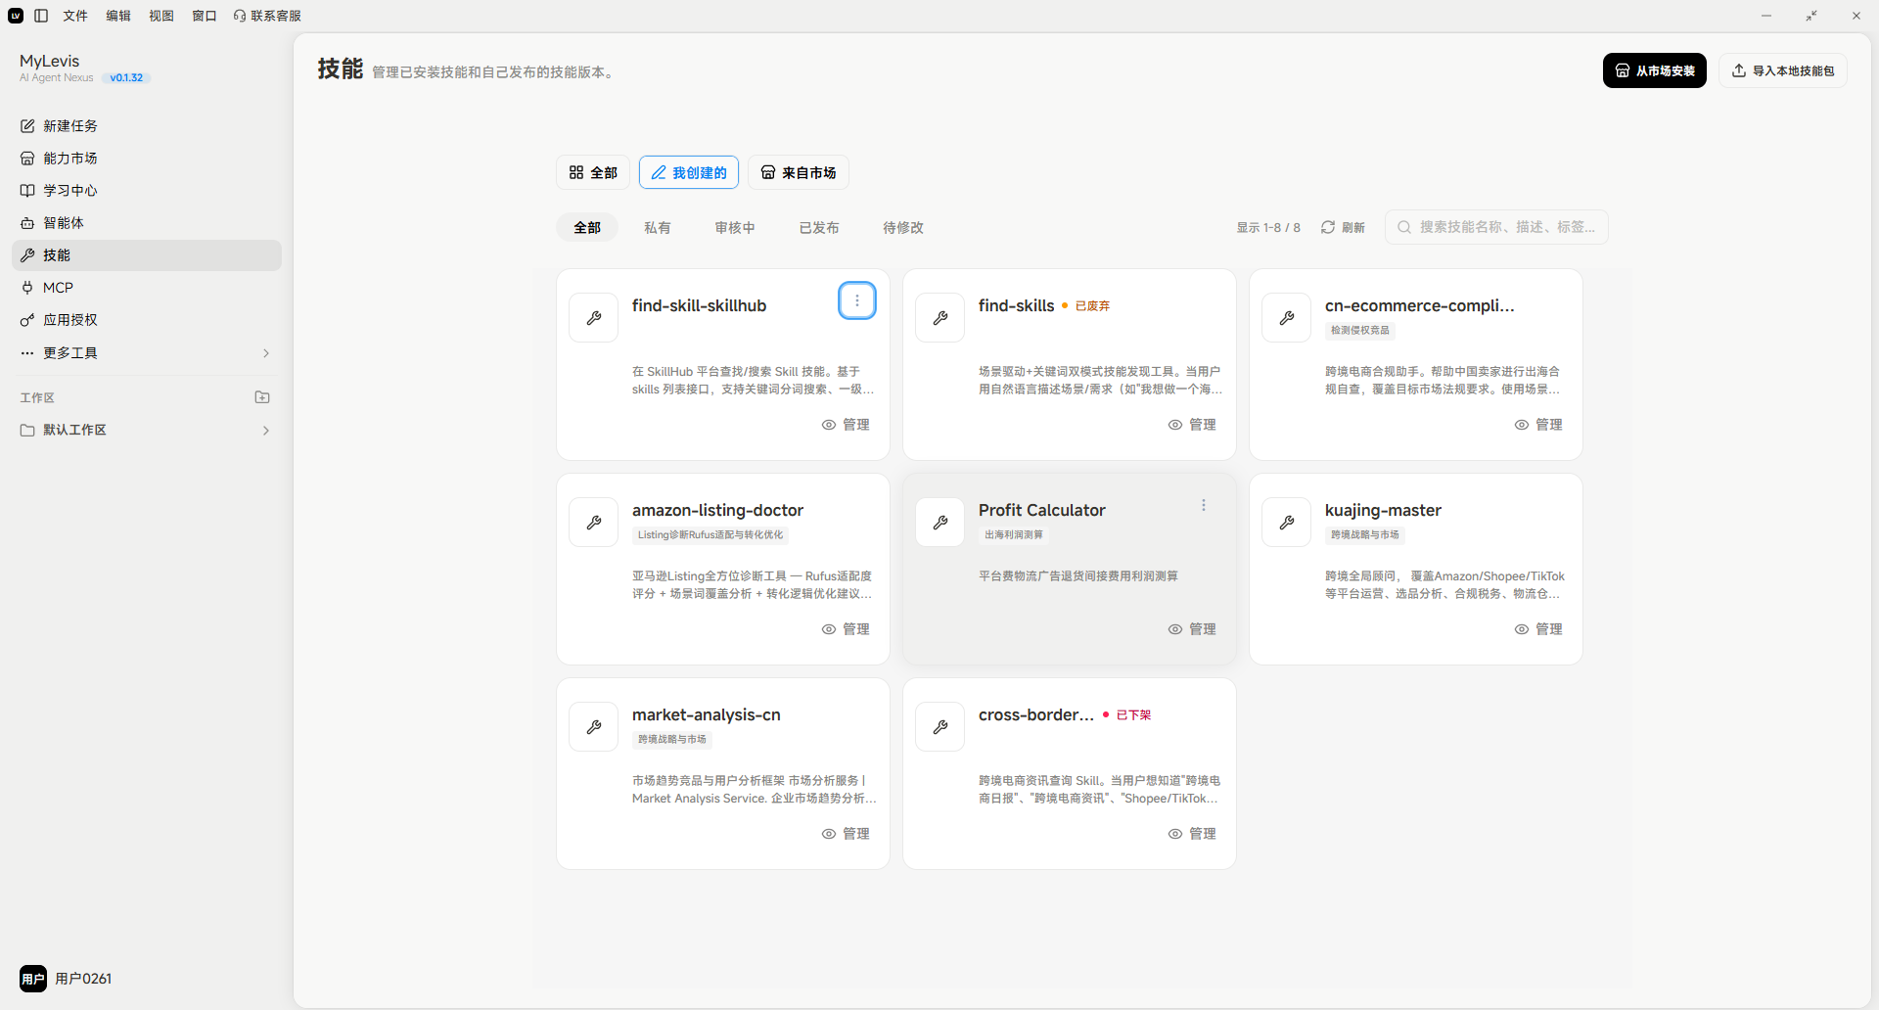Click the refresh 刷新 icon

tap(1328, 227)
